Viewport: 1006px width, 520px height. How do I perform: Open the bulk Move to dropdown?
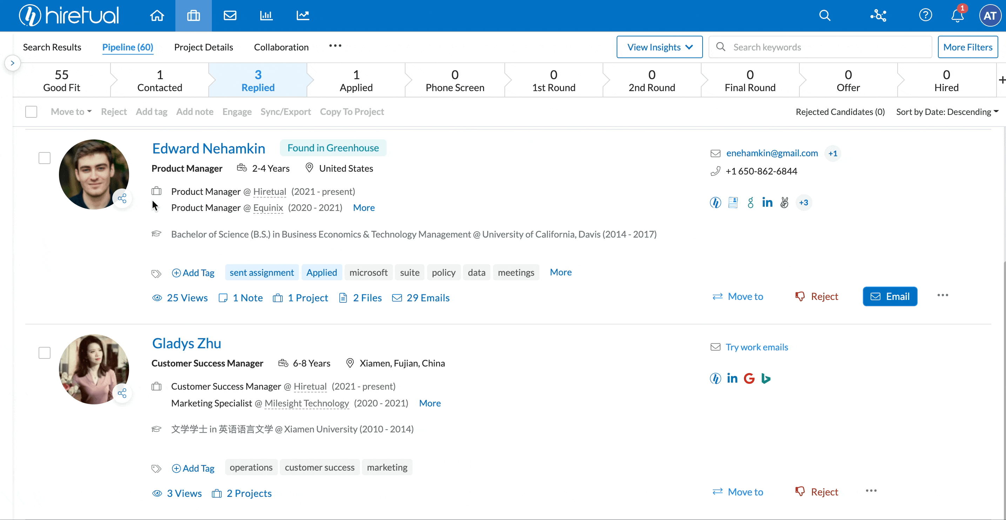pyautogui.click(x=71, y=111)
